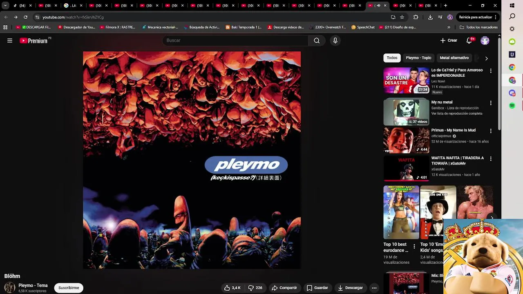
Task: Open the Baki Temporada 1 bookmark
Action: (x=244, y=27)
